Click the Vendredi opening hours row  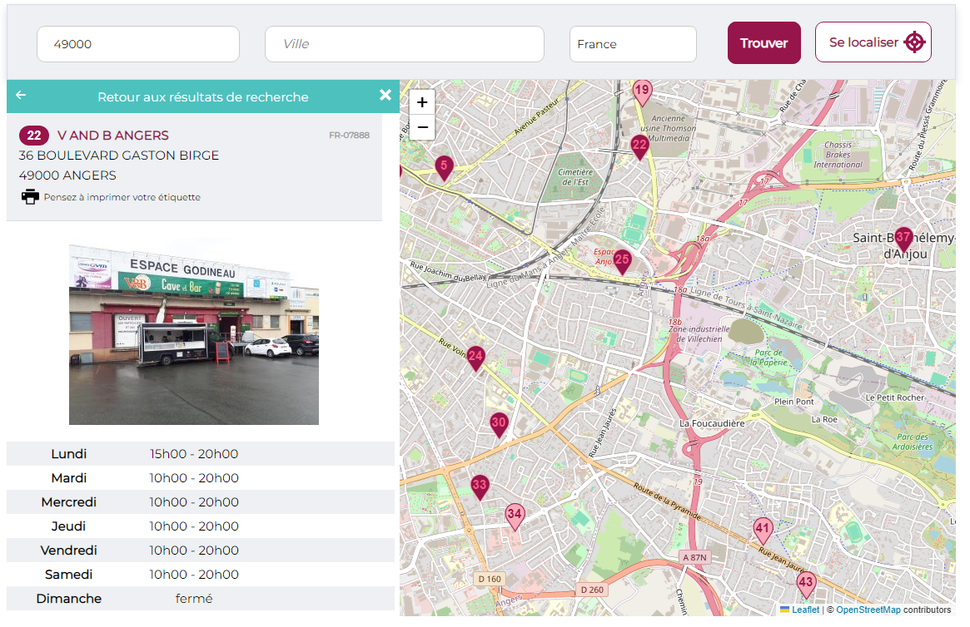pos(201,550)
